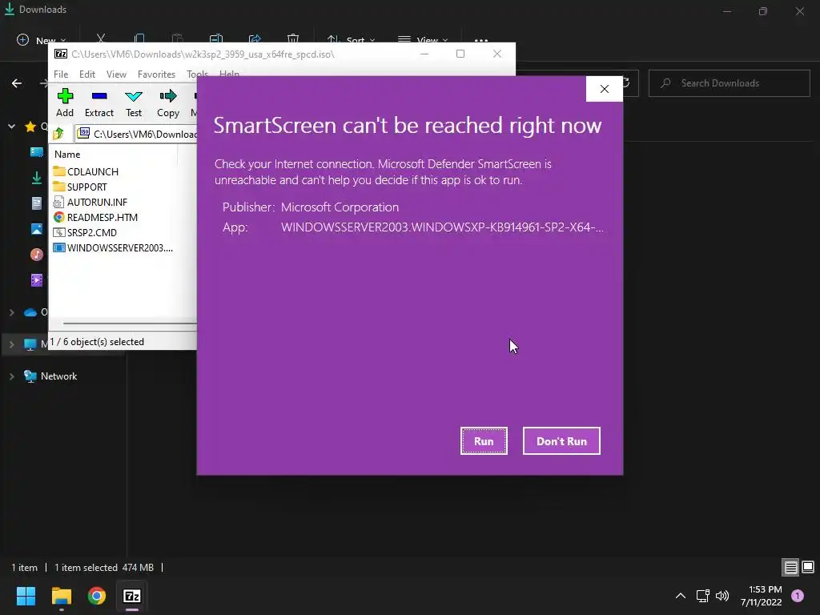Click the Delete trash icon in File Explorer
This screenshot has width=820, height=615.
(293, 39)
